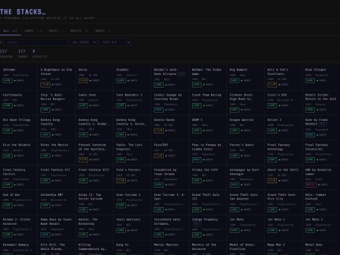Open the Indigo Prophecy card
Image resolution: width=340 pixels, height=255 pixels.
[208, 227]
